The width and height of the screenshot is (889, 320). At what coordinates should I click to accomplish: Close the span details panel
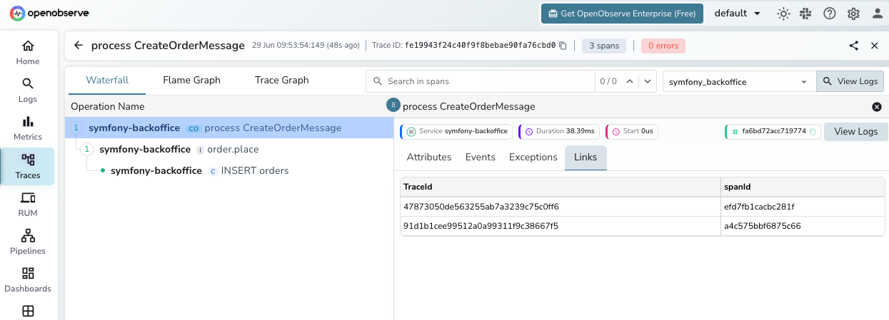point(877,107)
